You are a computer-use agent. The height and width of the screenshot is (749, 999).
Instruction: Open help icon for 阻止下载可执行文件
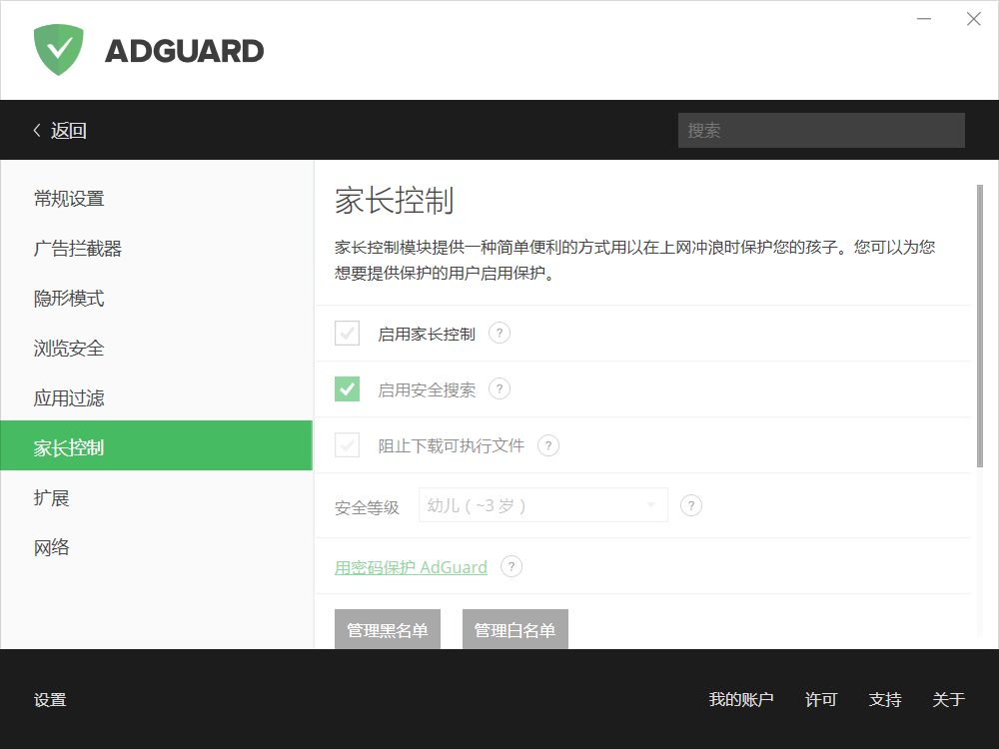coord(548,445)
